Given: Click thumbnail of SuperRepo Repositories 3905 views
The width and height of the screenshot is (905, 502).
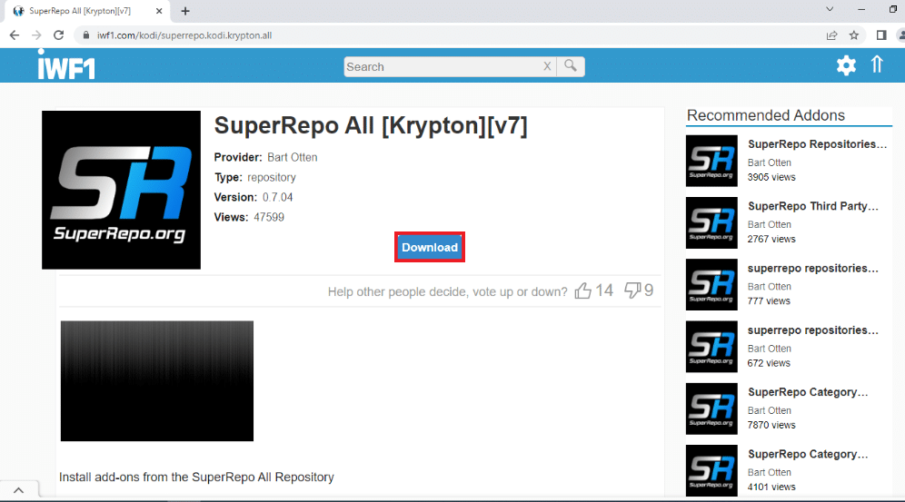Looking at the screenshot, I should point(711,161).
